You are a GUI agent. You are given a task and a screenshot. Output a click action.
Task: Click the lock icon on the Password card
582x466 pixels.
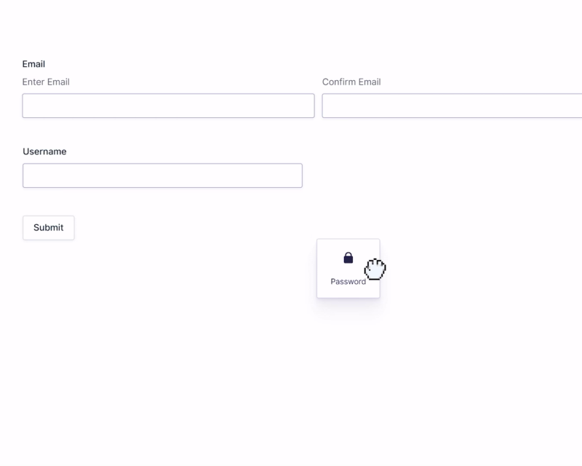click(x=348, y=258)
